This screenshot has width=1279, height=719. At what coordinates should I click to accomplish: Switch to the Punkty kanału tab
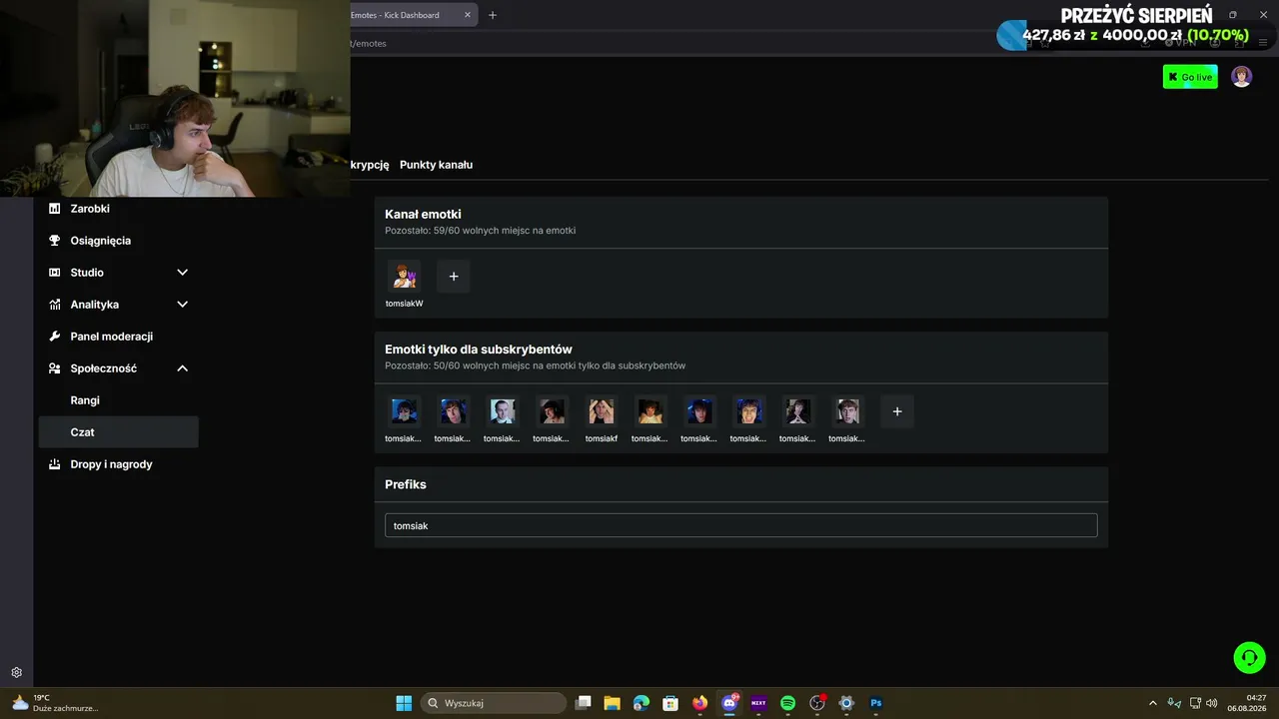pos(436,165)
